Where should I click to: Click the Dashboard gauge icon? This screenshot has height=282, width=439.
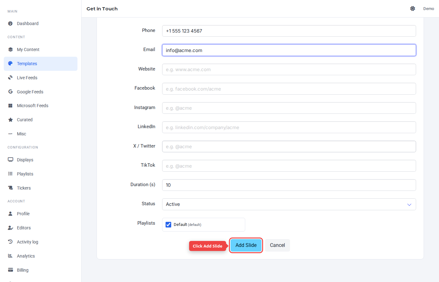[10, 23]
